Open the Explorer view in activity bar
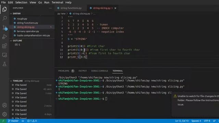 [4, 9]
